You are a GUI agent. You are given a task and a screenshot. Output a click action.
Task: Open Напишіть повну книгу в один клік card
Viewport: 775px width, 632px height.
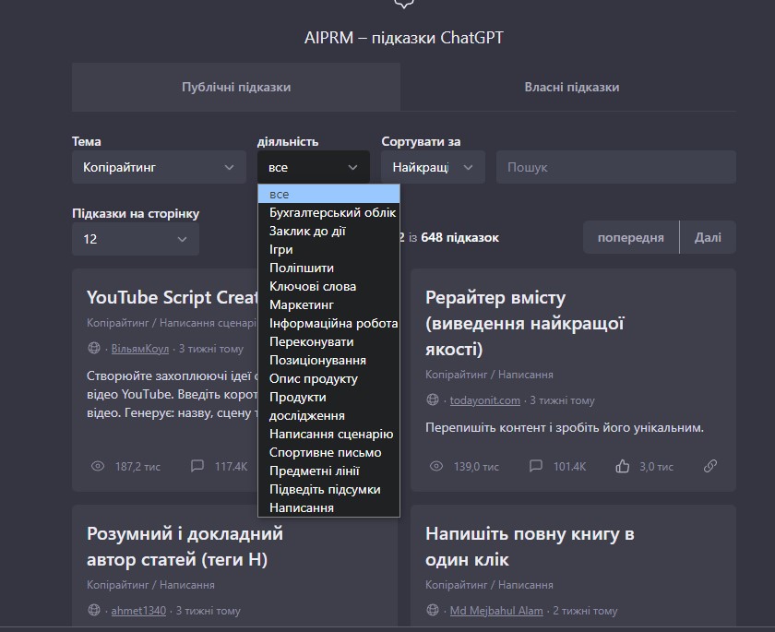(530, 546)
